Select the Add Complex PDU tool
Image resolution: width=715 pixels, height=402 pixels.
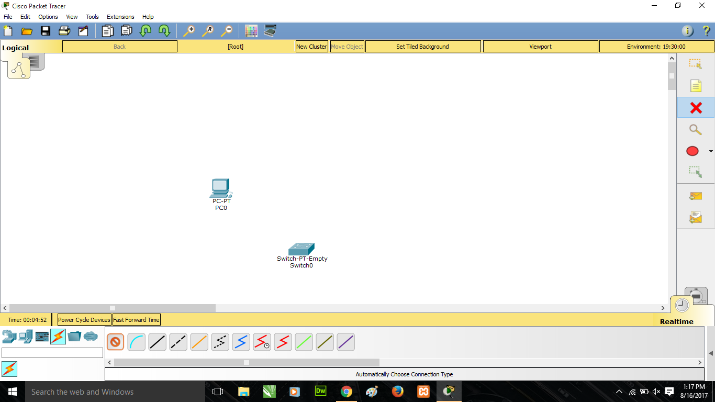[695, 217]
